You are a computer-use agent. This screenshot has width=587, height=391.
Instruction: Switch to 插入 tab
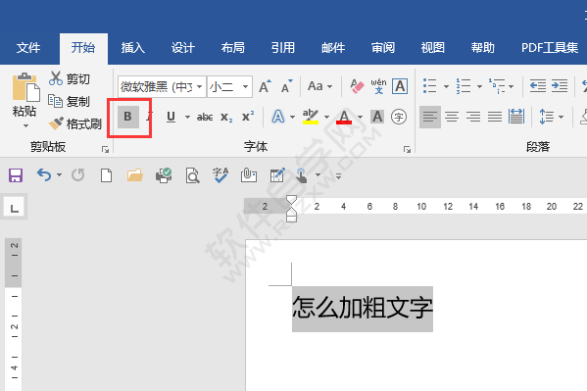coord(133,48)
